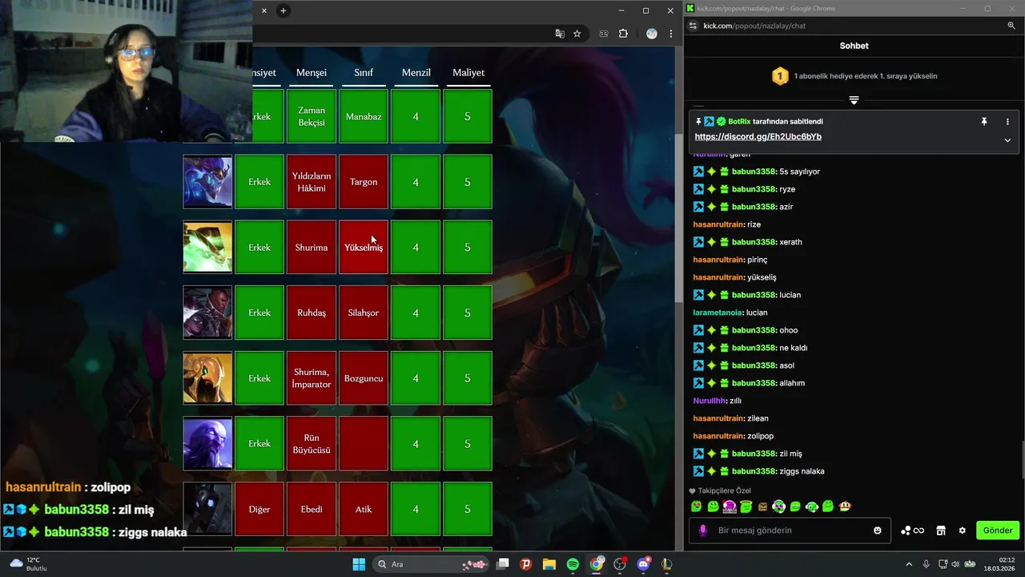Open Discord from the taskbar
Screen dimensions: 1025x577
click(643, 564)
